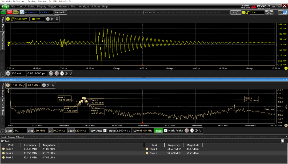Click the horizontal zoom magnifier icon
The image size is (288, 164).
point(51,74)
